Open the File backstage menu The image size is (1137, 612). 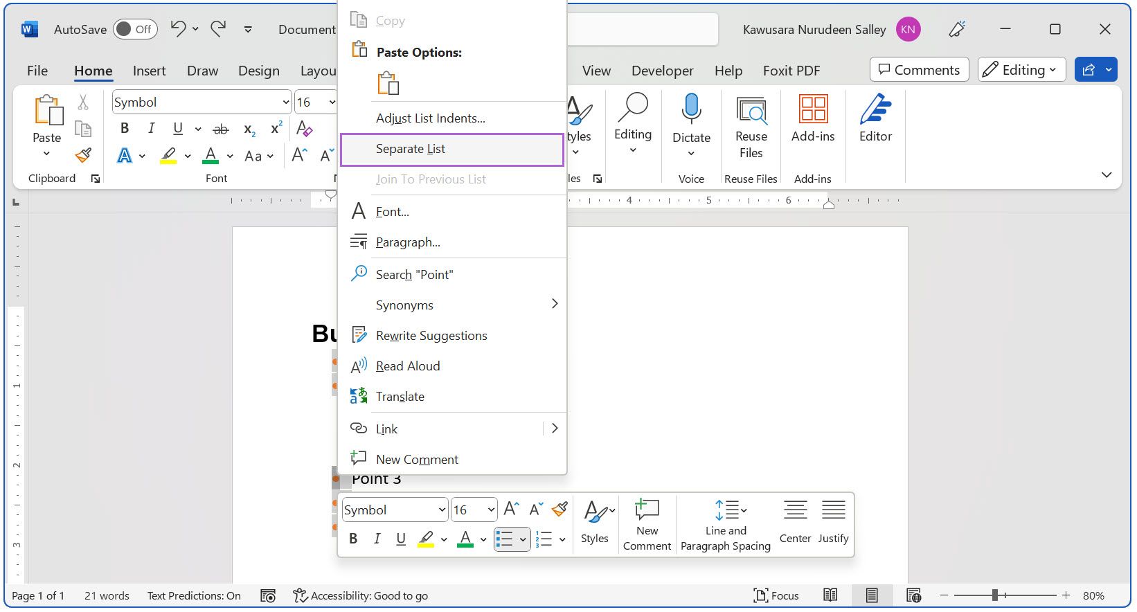click(37, 71)
